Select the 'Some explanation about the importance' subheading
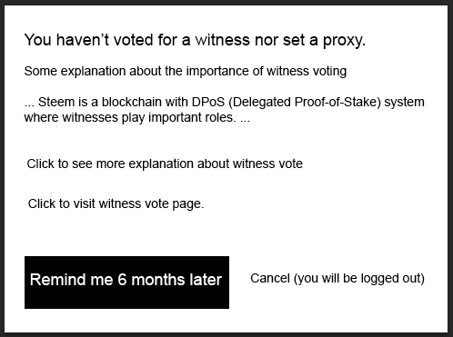 coord(186,72)
